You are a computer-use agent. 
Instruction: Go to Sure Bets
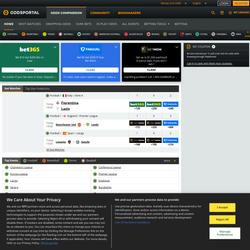pyautogui.click(x=84, y=24)
